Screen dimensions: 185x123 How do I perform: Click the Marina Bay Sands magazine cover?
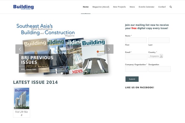click(x=95, y=57)
